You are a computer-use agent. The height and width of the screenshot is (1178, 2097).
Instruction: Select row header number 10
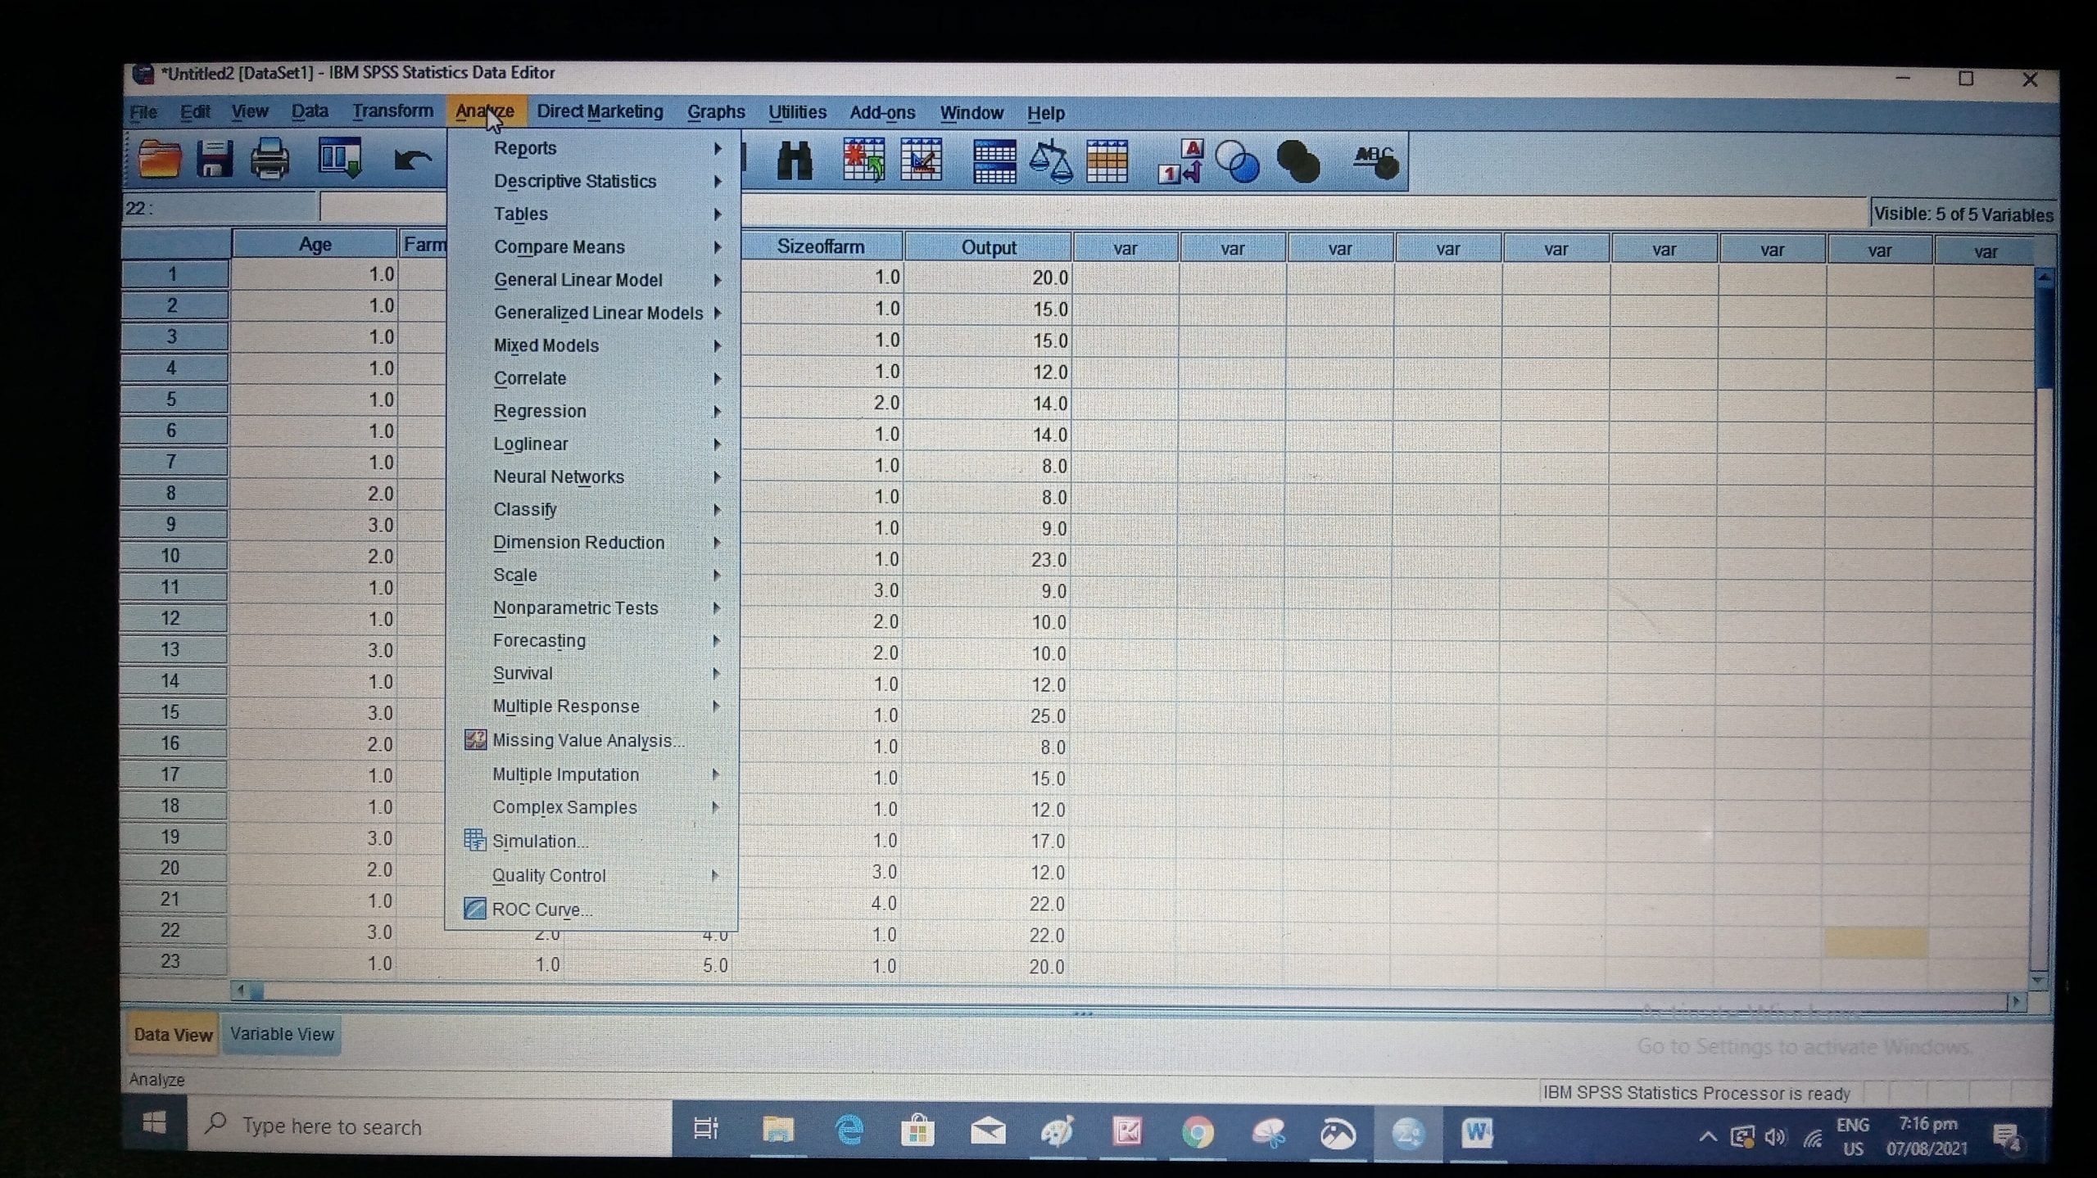(170, 556)
